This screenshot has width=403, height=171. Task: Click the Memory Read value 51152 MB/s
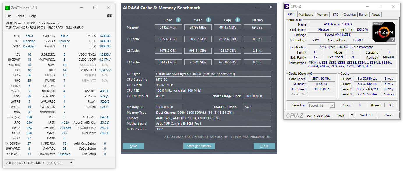click(168, 27)
